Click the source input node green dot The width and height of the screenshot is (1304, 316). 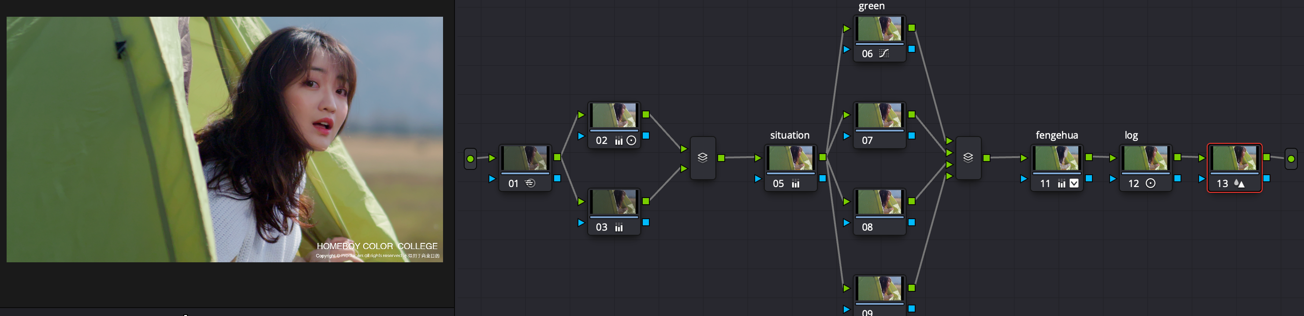pyautogui.click(x=470, y=159)
